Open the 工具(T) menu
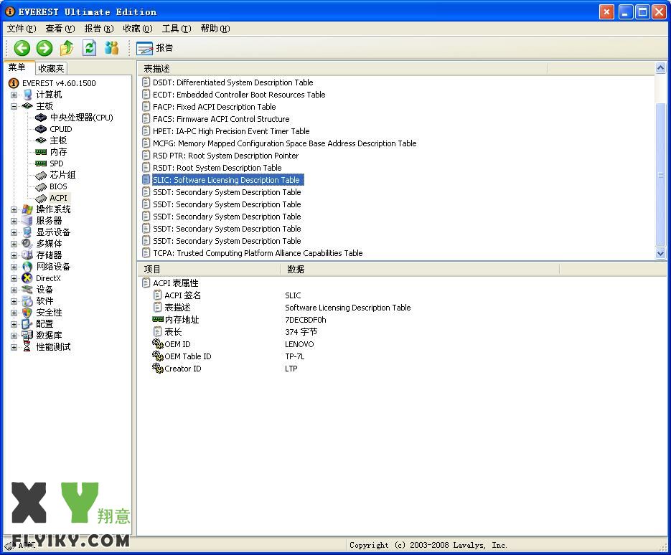Image resolution: width=671 pixels, height=555 pixels. point(177,29)
